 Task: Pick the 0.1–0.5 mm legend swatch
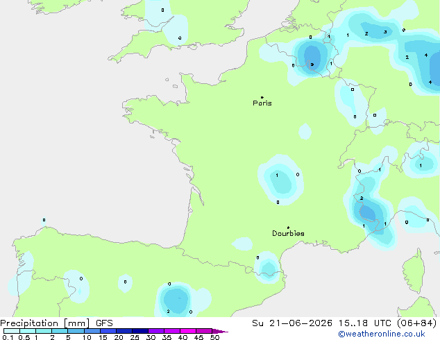point(12,331)
